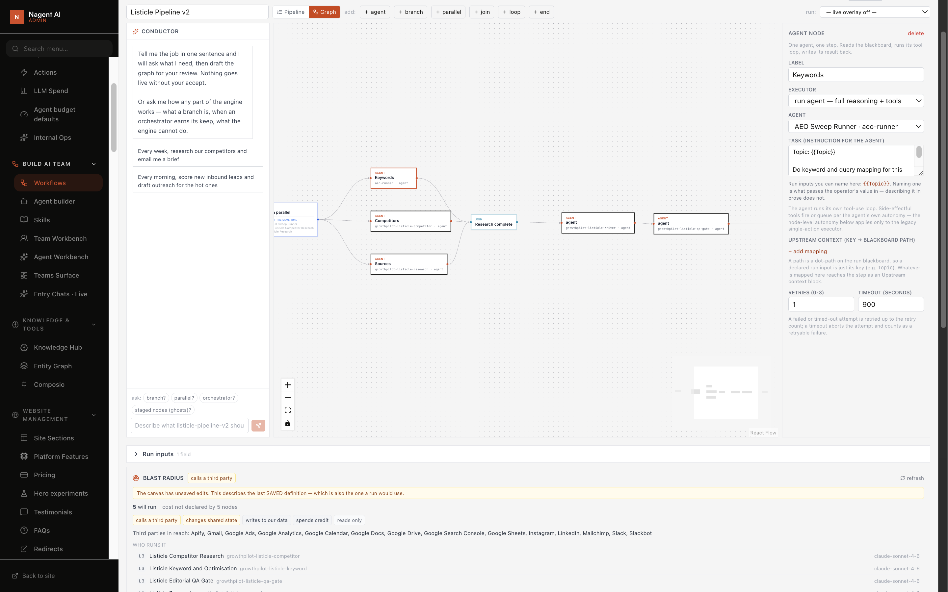This screenshot has height=592, width=948.
Task: Delete the selected agent node
Action: point(915,33)
